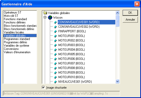The height and width of the screenshot is (98, 141).
Task: Cancel with the Annuler button
Action: point(130,20)
